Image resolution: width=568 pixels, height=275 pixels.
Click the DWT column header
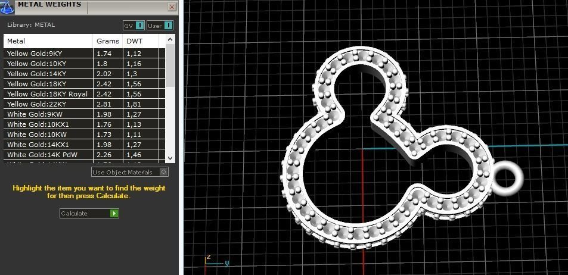pos(141,41)
